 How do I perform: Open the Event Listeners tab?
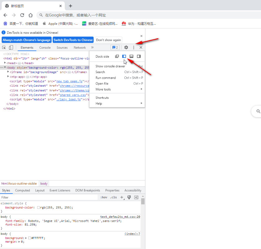click(60, 190)
